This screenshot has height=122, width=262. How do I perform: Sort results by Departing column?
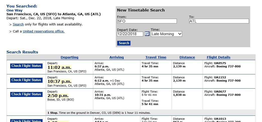tap(69, 57)
